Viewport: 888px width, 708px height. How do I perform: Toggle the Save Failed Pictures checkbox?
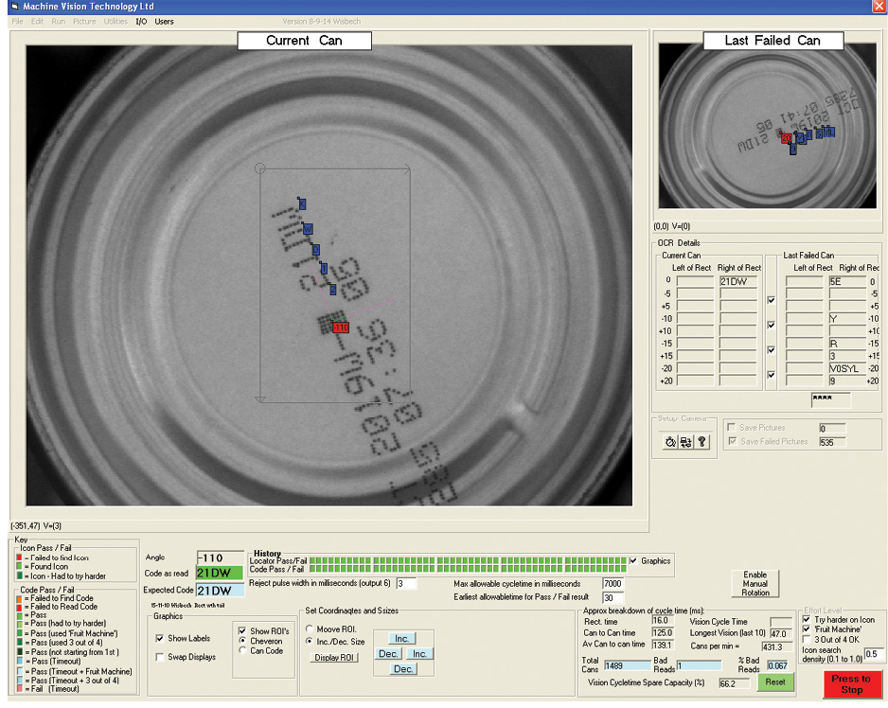click(x=732, y=441)
